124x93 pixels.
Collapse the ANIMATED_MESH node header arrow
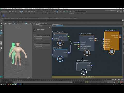(x=78, y=63)
